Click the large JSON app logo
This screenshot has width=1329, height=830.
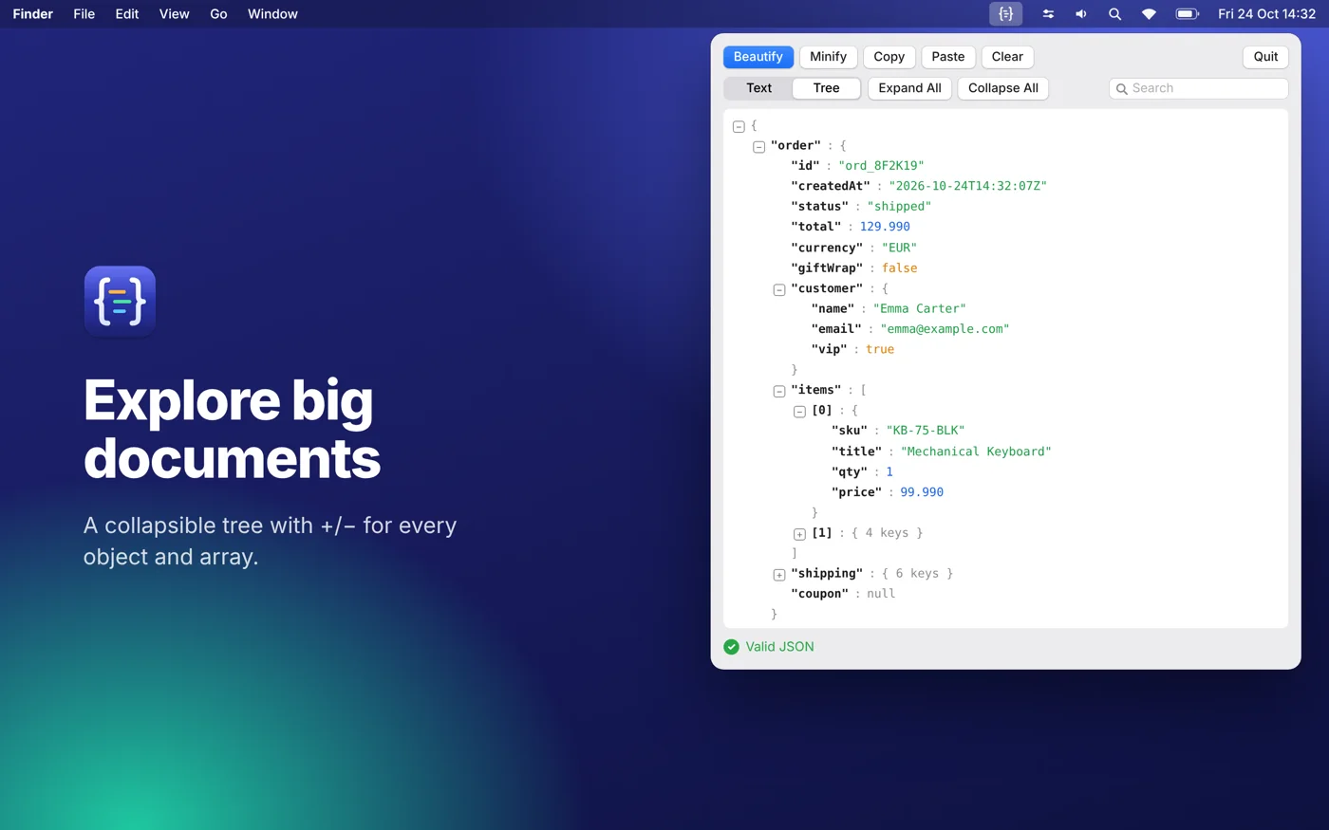point(120,302)
